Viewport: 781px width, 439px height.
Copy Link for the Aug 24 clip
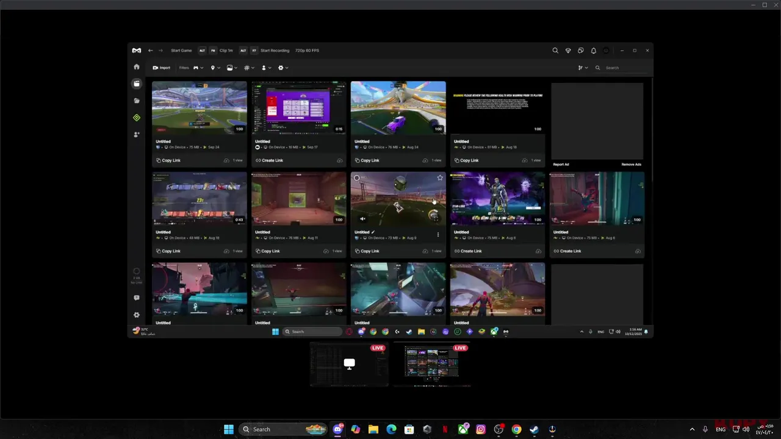[367, 160]
